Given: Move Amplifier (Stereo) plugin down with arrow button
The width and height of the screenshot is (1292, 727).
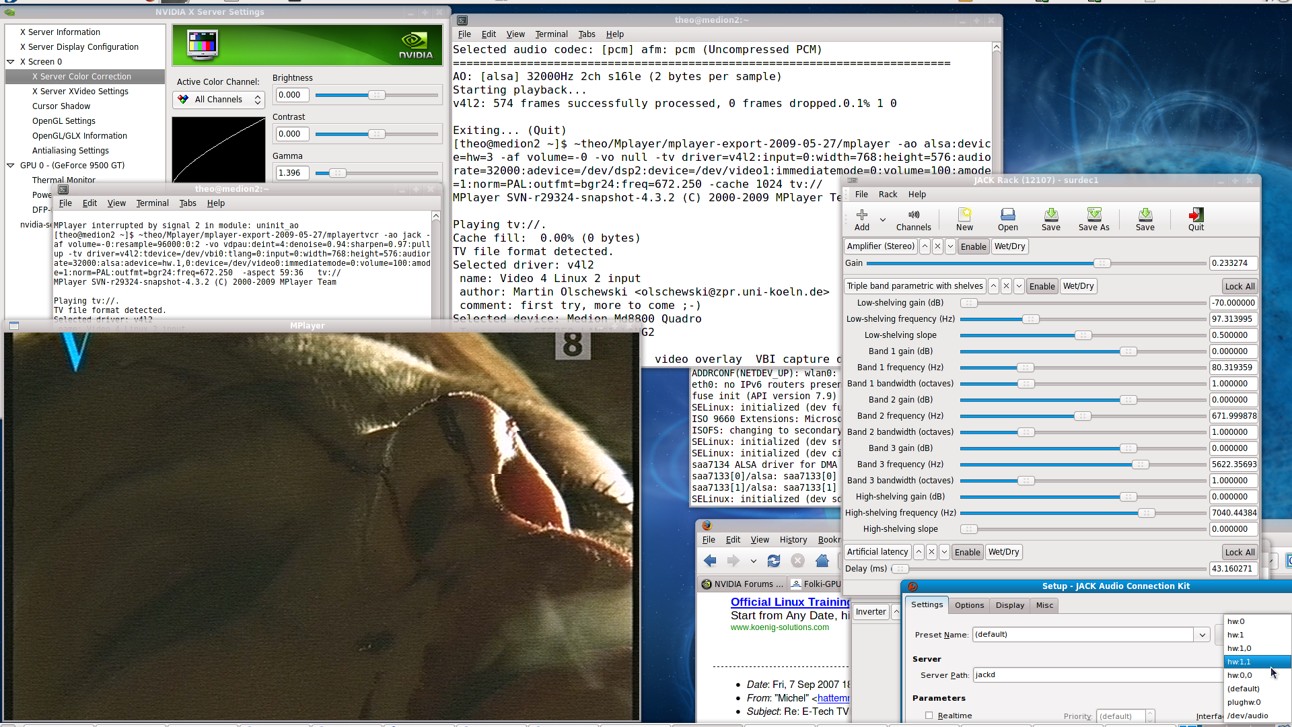Looking at the screenshot, I should (950, 246).
